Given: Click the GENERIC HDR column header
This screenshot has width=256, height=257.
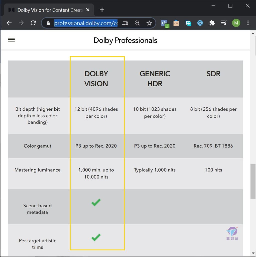Looking at the screenshot, I should click(155, 79).
